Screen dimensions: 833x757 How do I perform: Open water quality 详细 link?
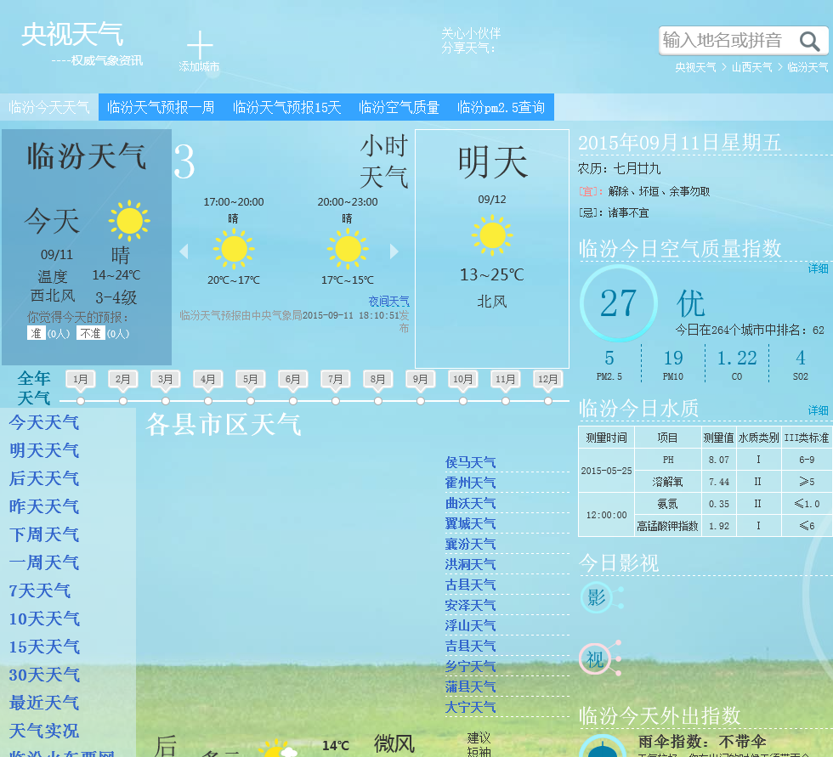coord(818,410)
